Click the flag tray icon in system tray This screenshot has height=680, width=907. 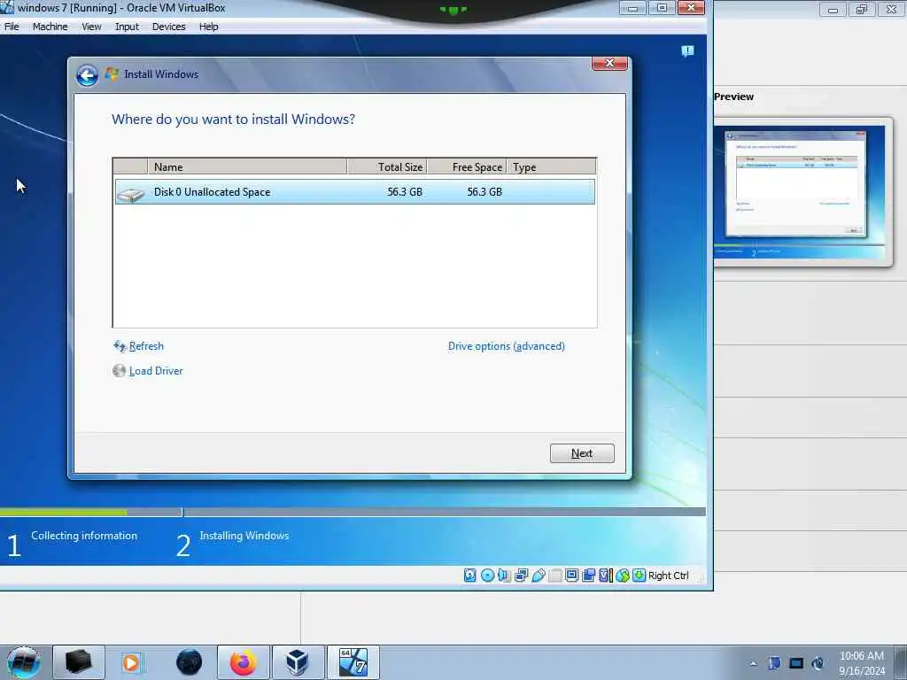774,663
